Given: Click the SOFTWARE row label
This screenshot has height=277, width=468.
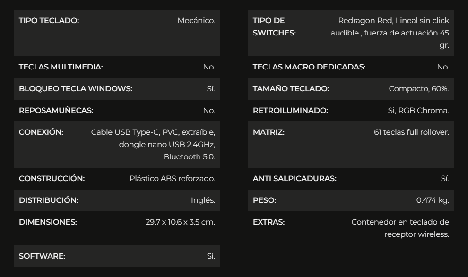Looking at the screenshot, I should [x=42, y=256].
